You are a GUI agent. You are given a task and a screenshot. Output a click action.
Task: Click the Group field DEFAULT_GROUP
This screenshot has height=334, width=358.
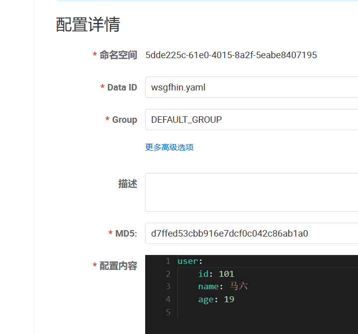coord(252,119)
